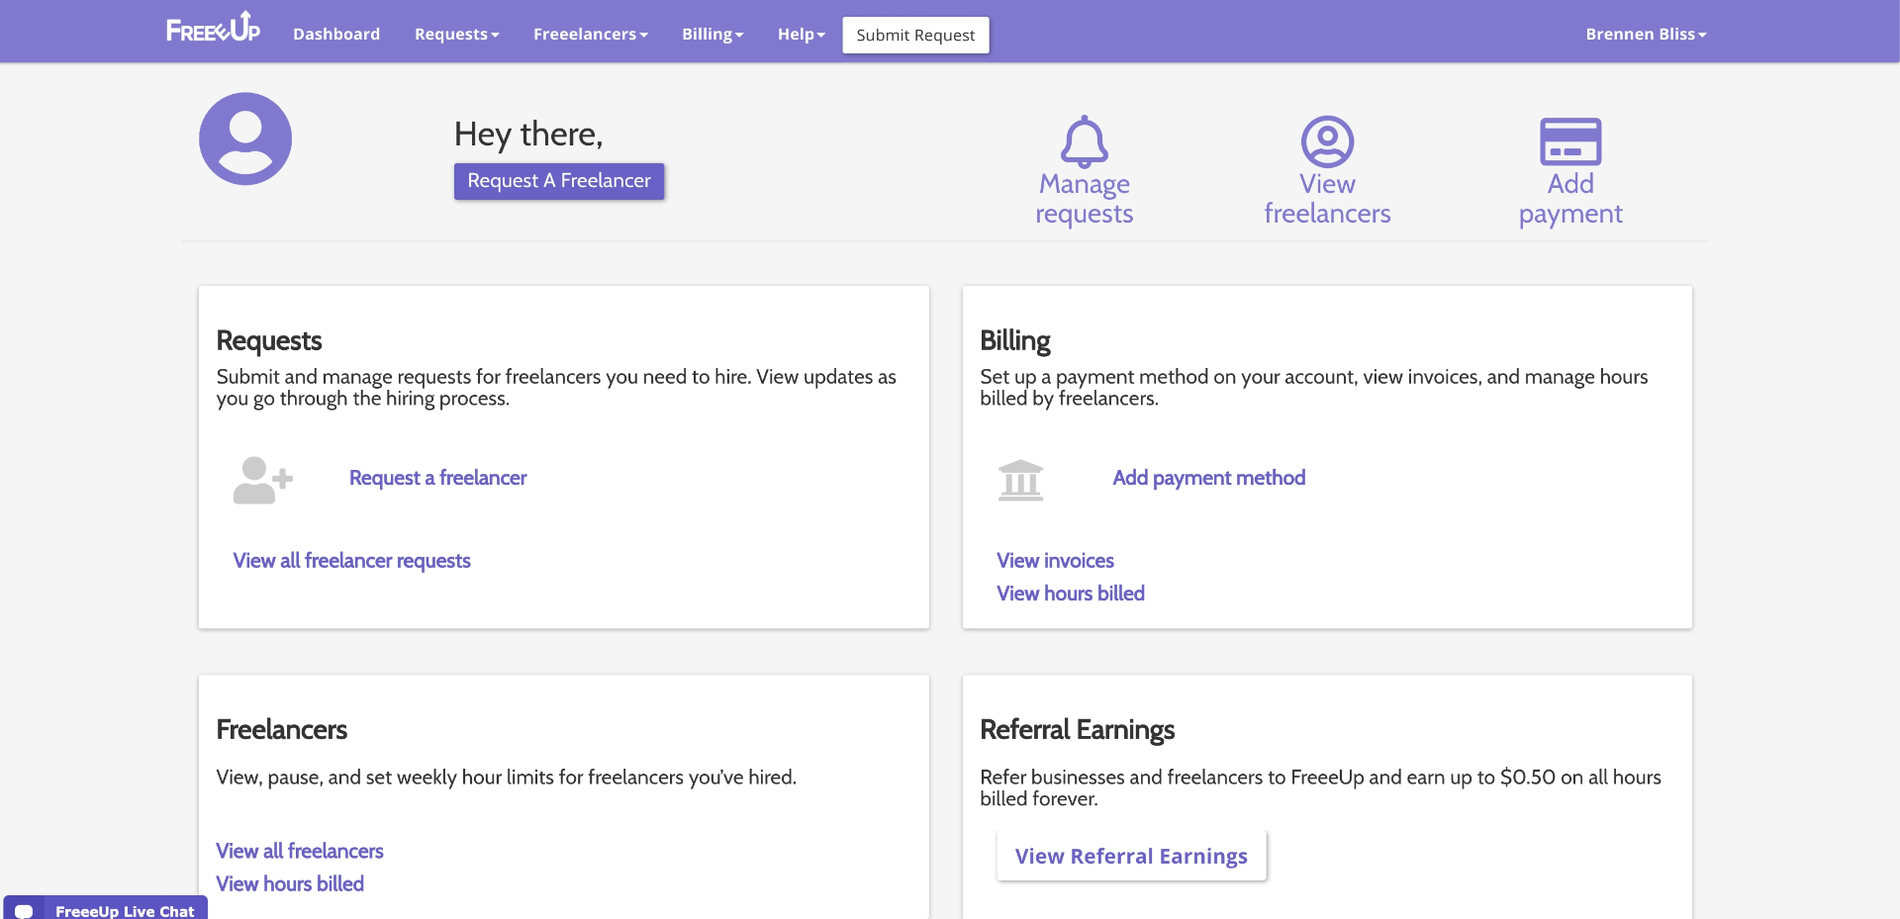Click the profile avatar icon
1900x919 pixels.
245,138
